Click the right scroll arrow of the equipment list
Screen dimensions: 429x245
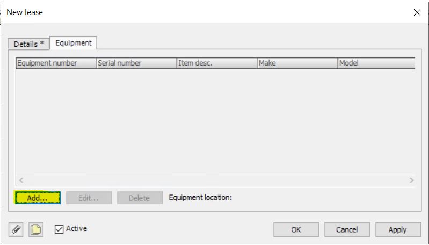411,180
